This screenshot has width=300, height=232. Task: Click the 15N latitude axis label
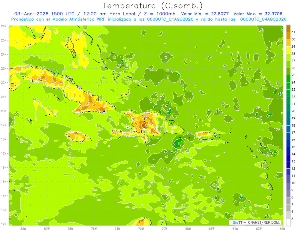(3, 181)
